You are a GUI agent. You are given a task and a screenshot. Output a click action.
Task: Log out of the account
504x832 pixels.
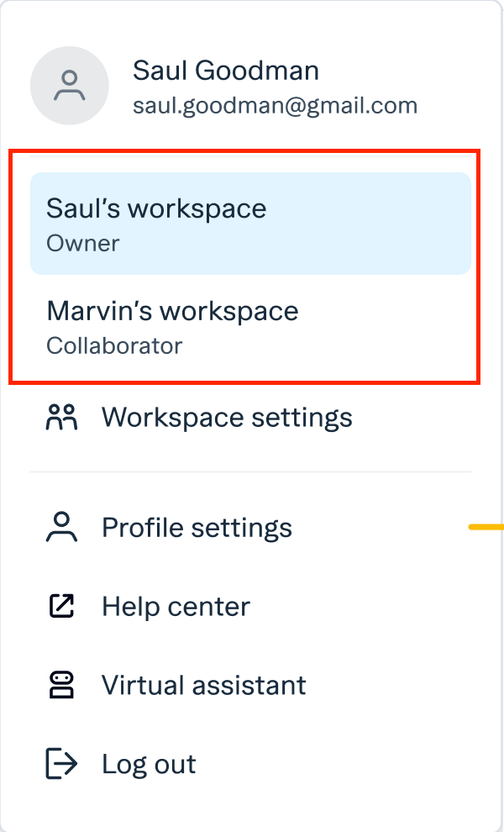click(x=250, y=764)
